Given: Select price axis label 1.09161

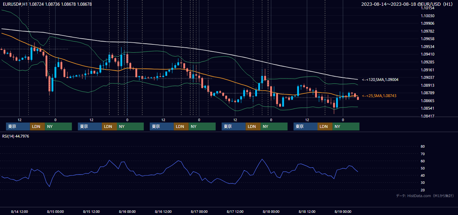Looking at the screenshot, I should pos(428,70).
